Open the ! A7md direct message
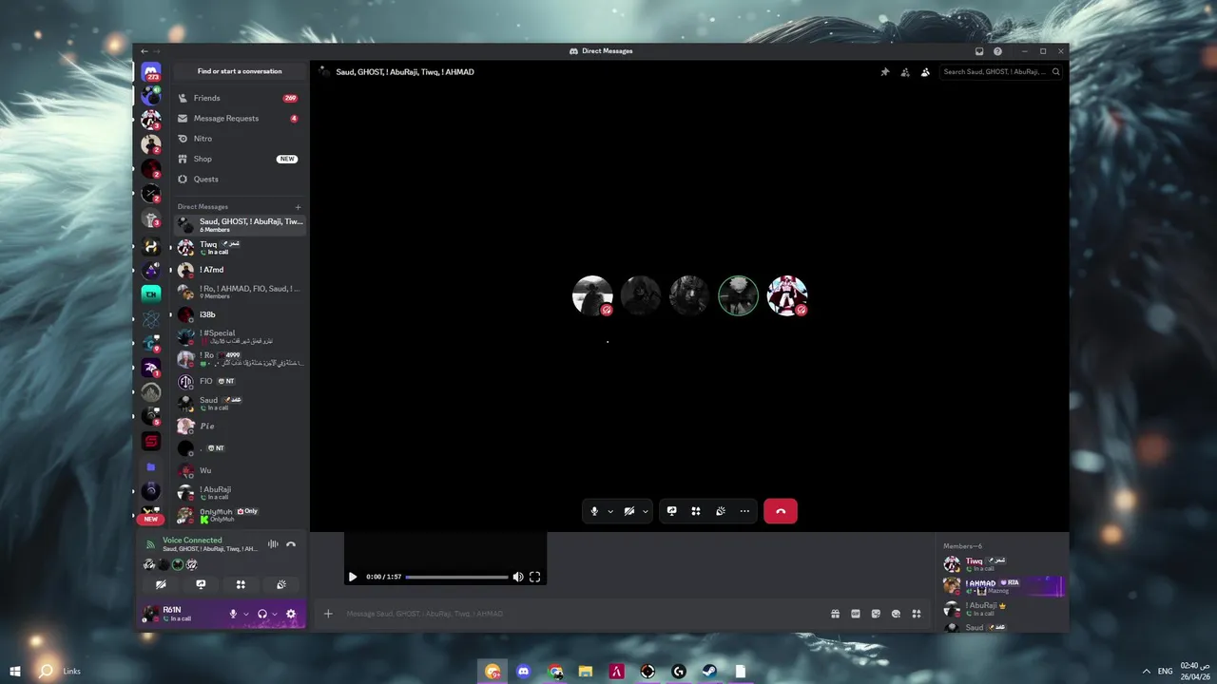Image resolution: width=1217 pixels, height=684 pixels. click(x=240, y=270)
